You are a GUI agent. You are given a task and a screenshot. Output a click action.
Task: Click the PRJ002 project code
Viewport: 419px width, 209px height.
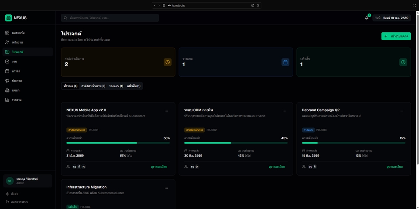tap(212, 130)
